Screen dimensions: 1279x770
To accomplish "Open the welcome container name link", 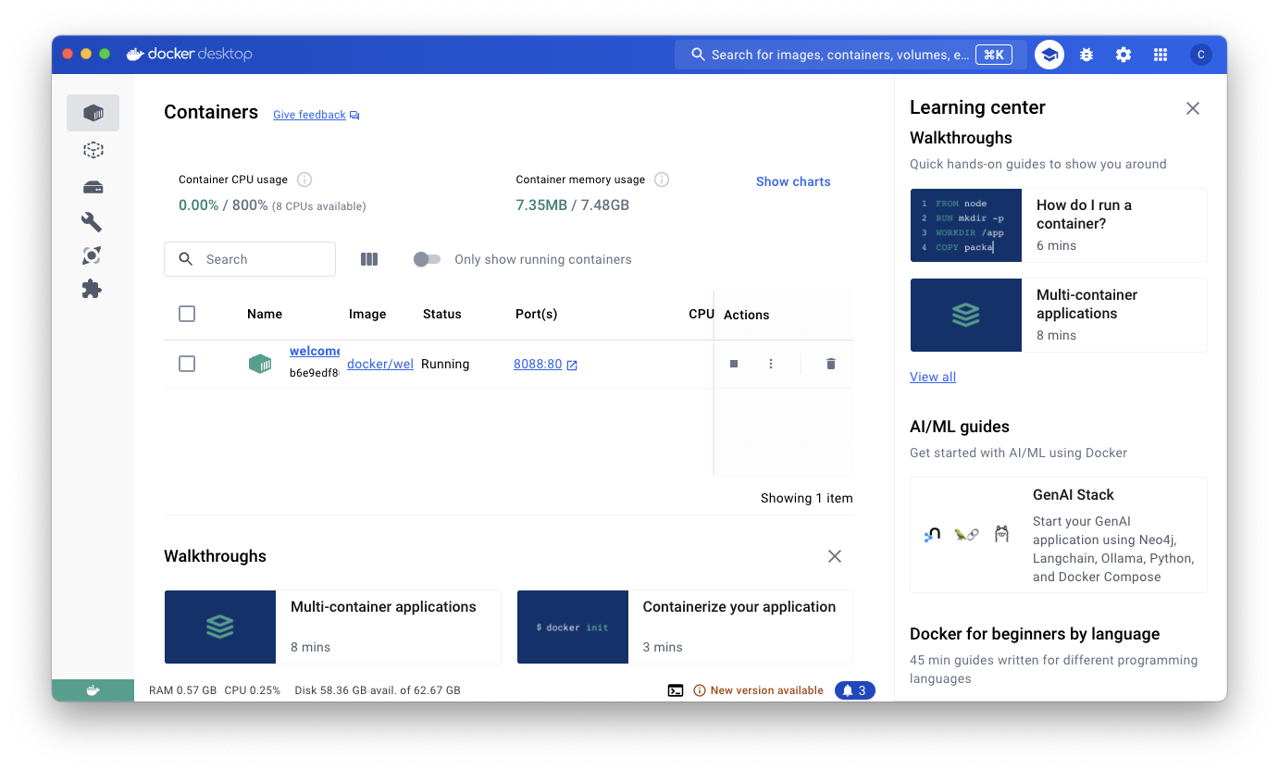I will [x=315, y=351].
